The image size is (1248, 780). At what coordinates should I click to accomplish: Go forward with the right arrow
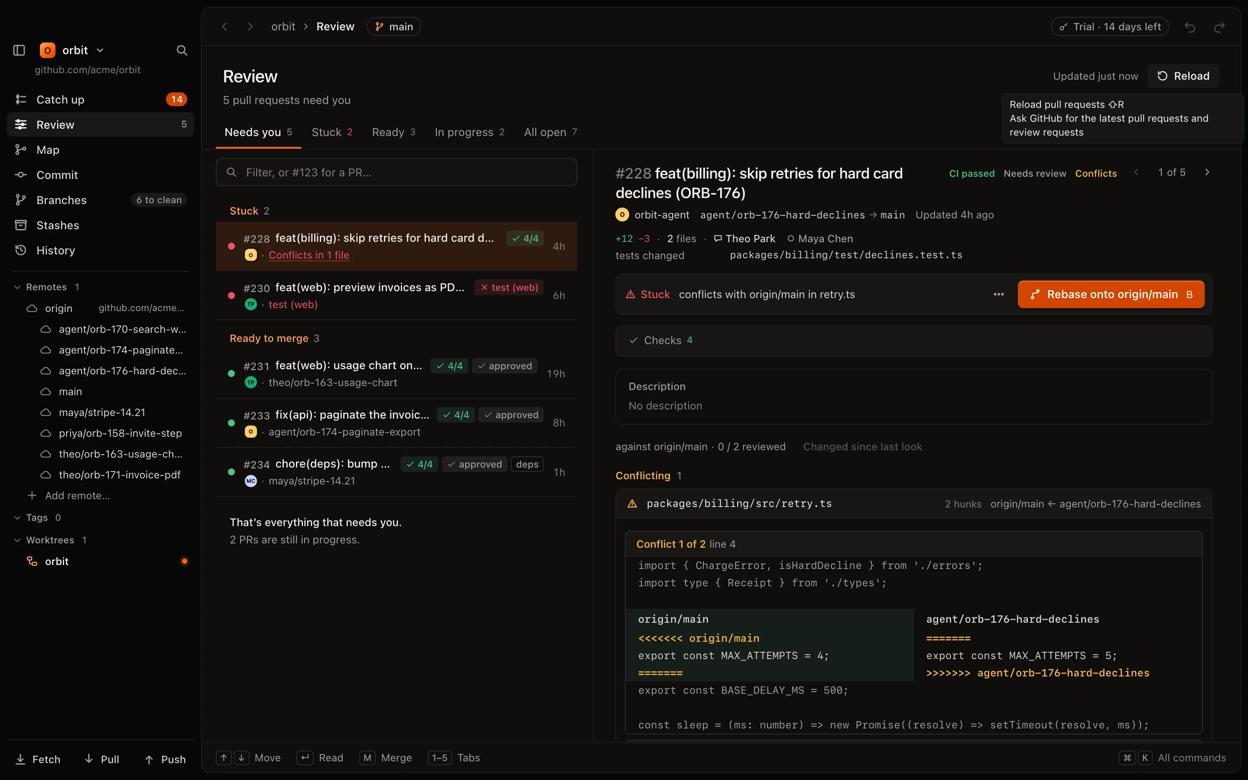click(x=250, y=26)
